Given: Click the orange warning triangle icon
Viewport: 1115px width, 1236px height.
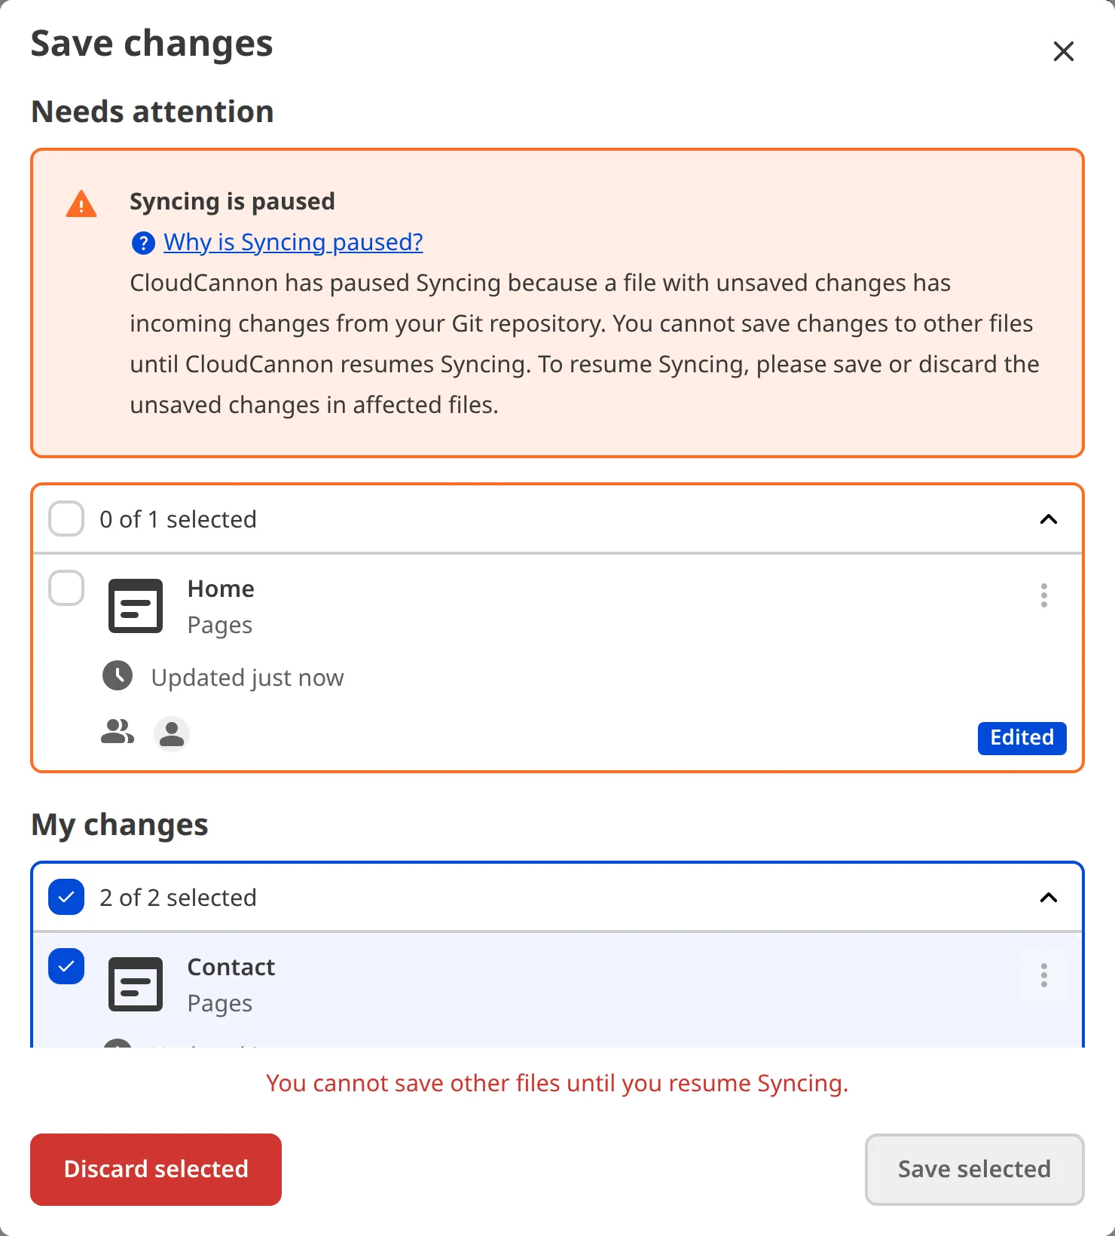Looking at the screenshot, I should 81,204.
